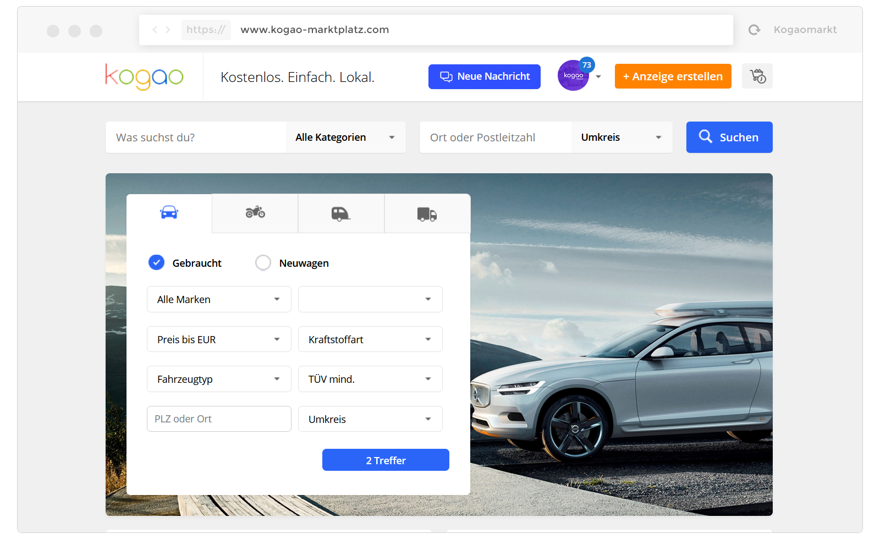The width and height of the screenshot is (880, 539).
Task: Select the car vehicle tab
Action: [x=169, y=213]
